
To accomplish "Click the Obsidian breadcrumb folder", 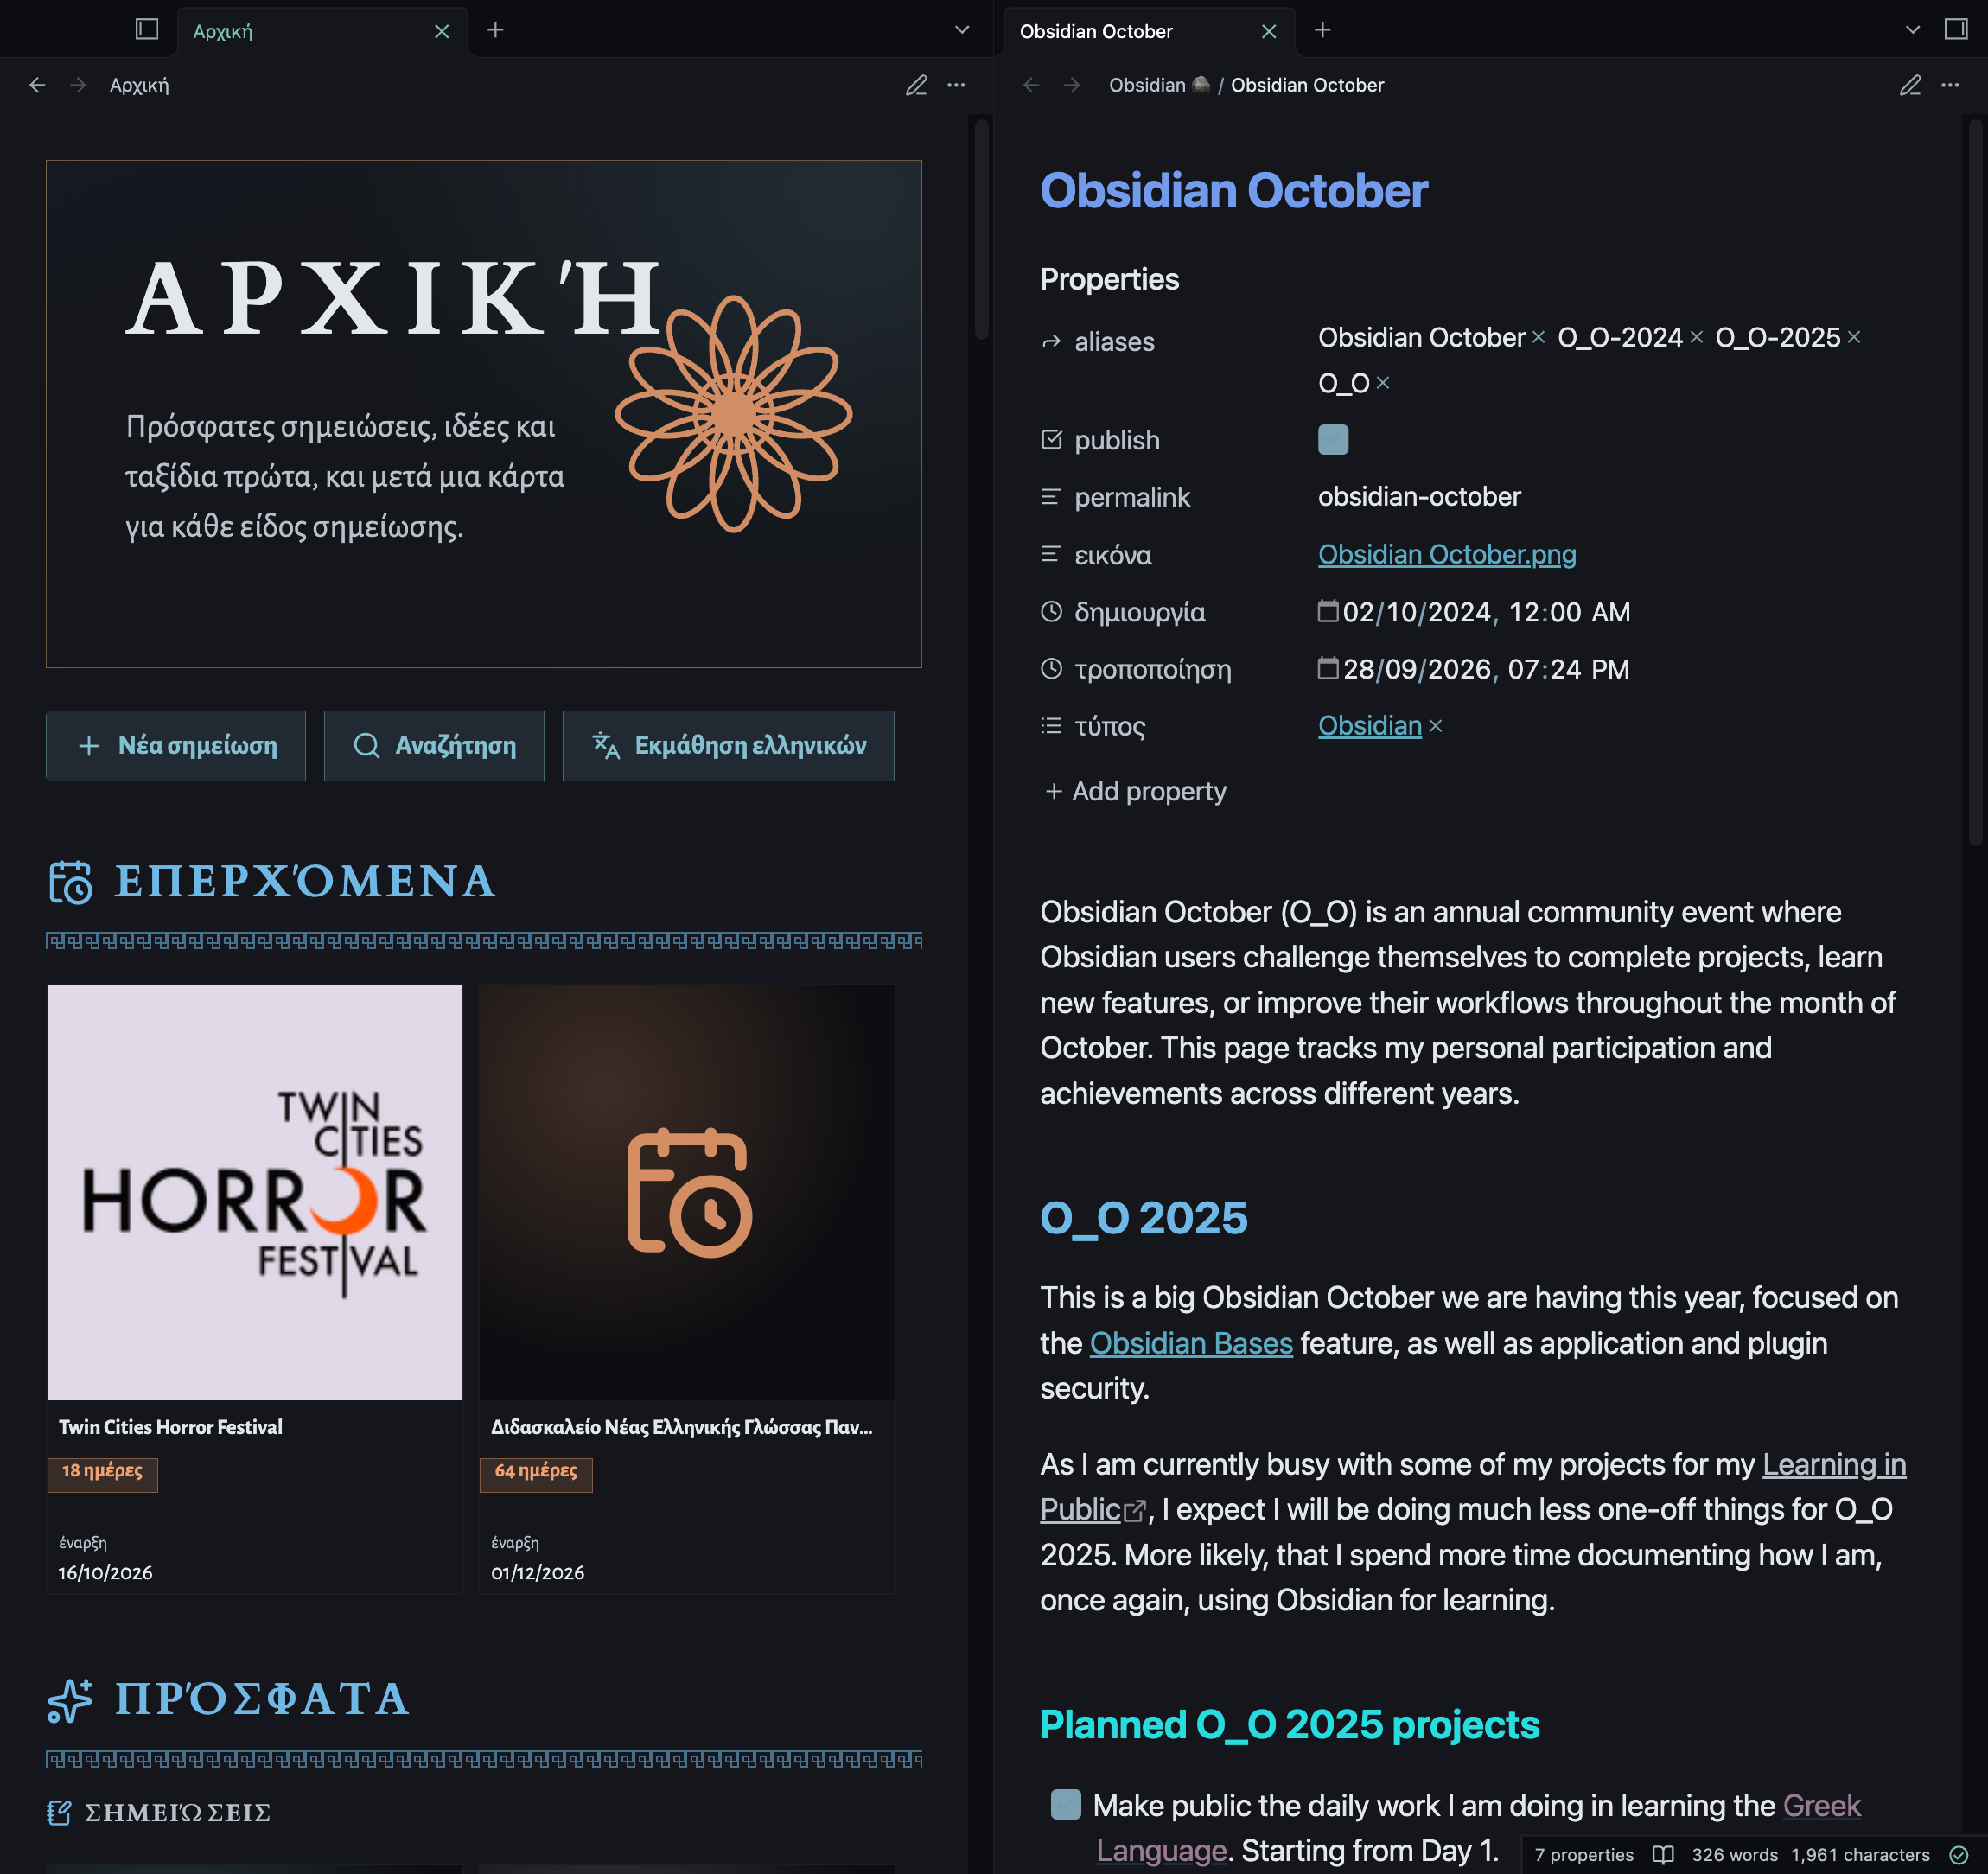I will click(1159, 85).
